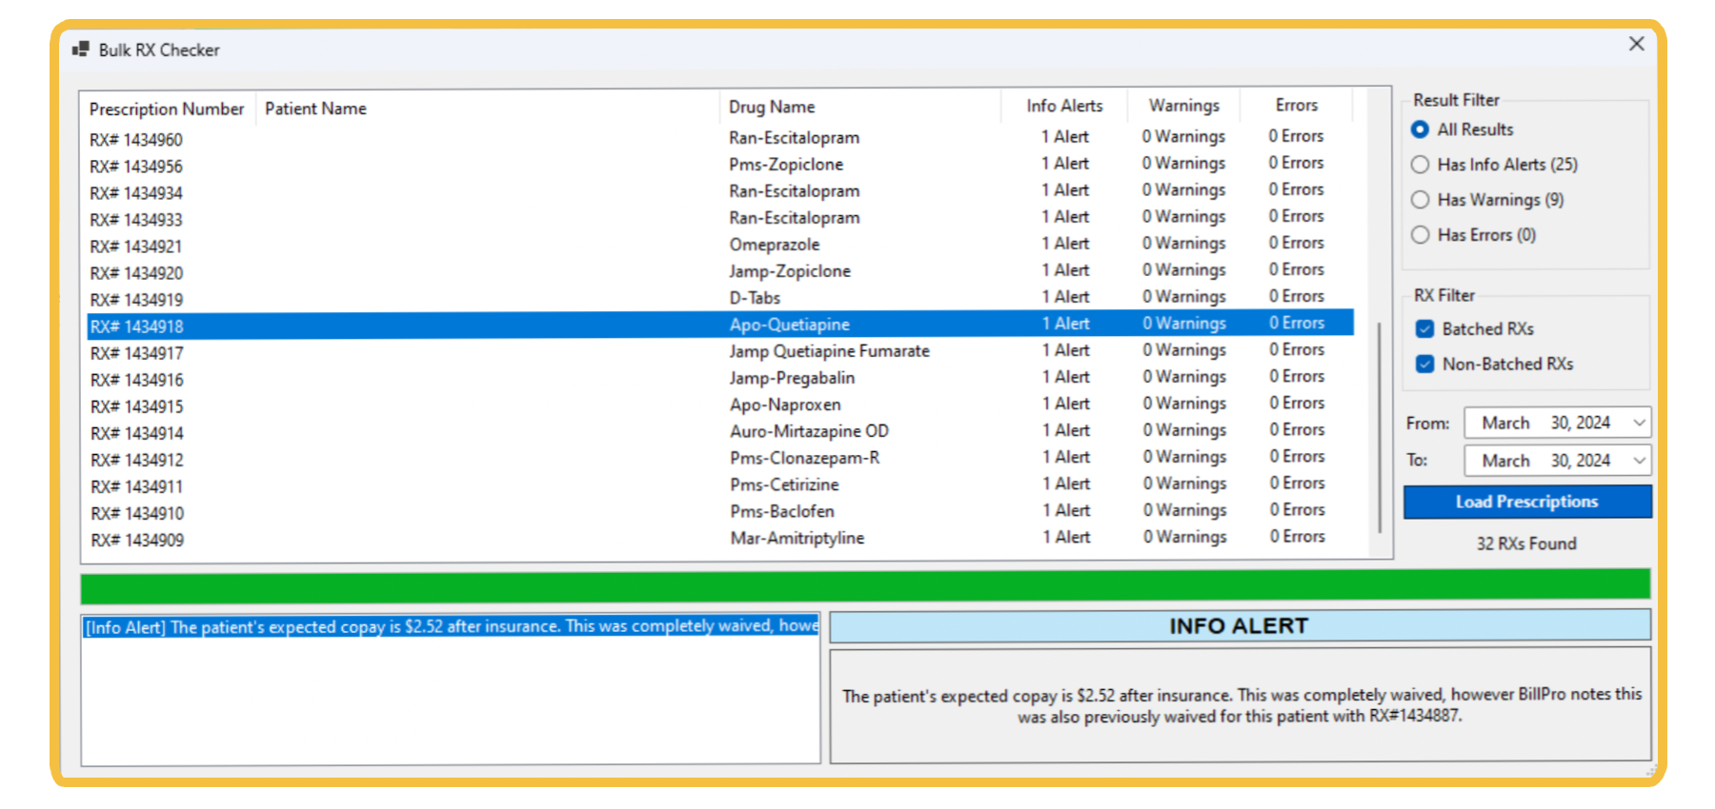Uncheck the Batched RXs checkbox
The height and width of the screenshot is (809, 1715).
[x=1424, y=329]
